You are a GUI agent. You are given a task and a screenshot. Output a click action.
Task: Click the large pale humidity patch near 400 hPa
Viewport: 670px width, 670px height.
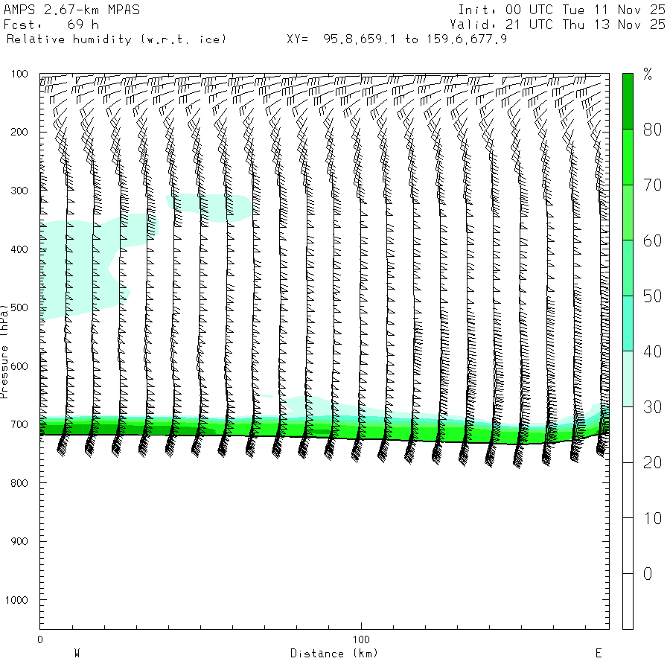click(x=74, y=268)
